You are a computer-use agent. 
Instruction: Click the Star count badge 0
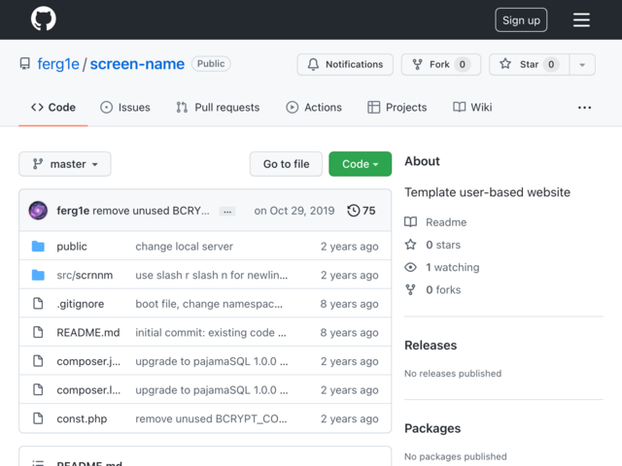coord(551,64)
